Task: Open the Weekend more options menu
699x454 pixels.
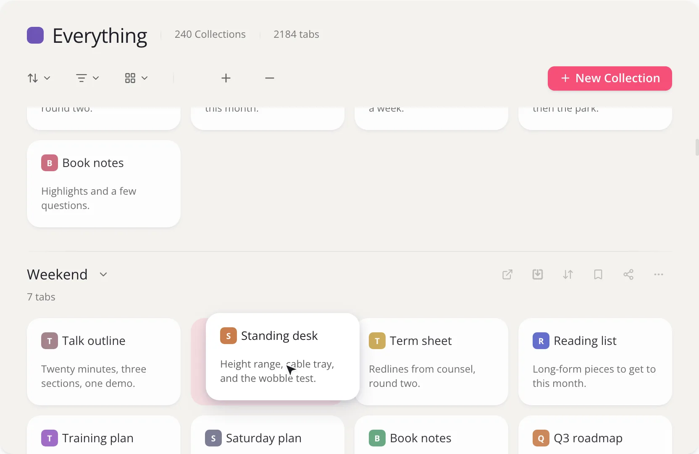Action: (659, 274)
